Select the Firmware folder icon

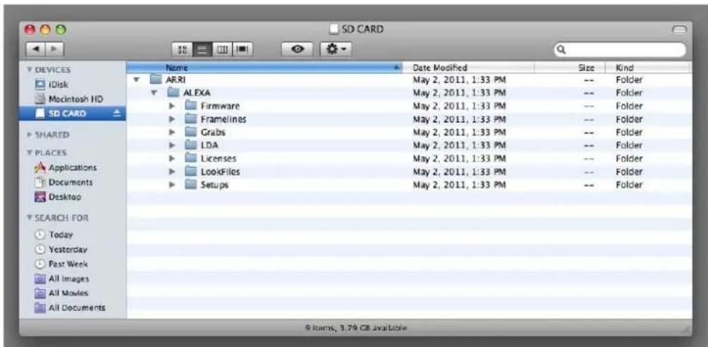tap(191, 106)
